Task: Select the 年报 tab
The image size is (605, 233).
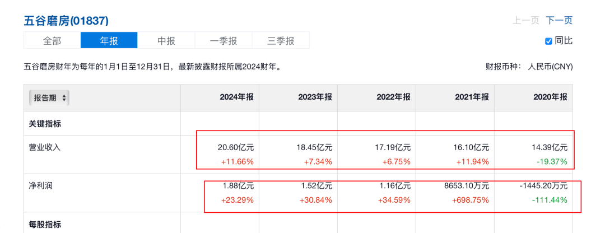Action: pos(109,40)
